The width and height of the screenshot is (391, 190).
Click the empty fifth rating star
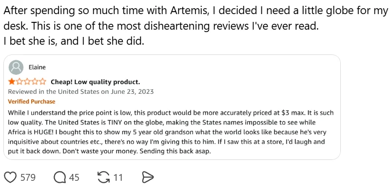[42, 82]
